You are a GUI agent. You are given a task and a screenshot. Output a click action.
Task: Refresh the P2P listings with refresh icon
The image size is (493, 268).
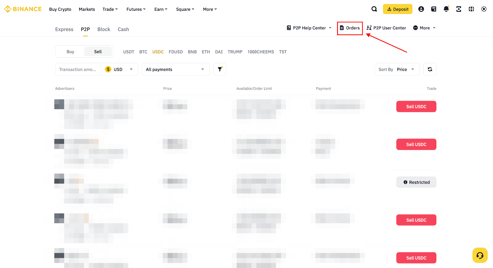(430, 69)
